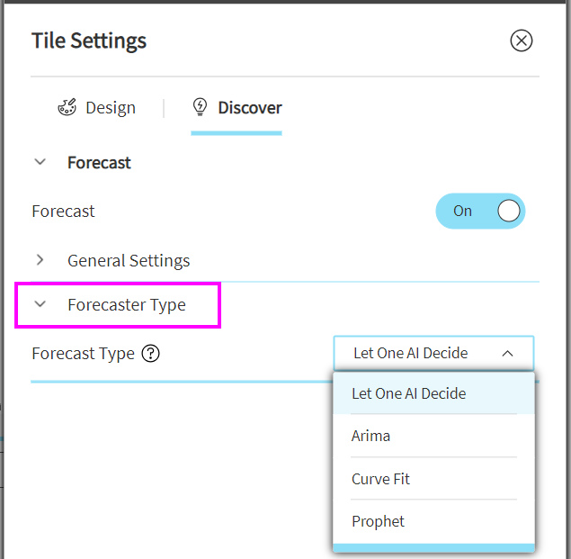
Task: Click the palette icon beside Design
Action: (67, 108)
